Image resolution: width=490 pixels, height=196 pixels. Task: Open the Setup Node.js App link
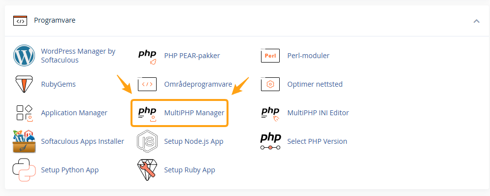click(x=194, y=141)
